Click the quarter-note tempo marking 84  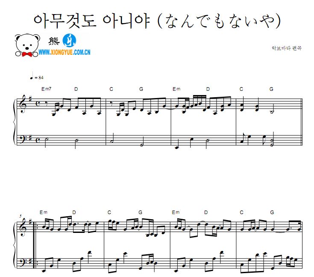(37, 76)
